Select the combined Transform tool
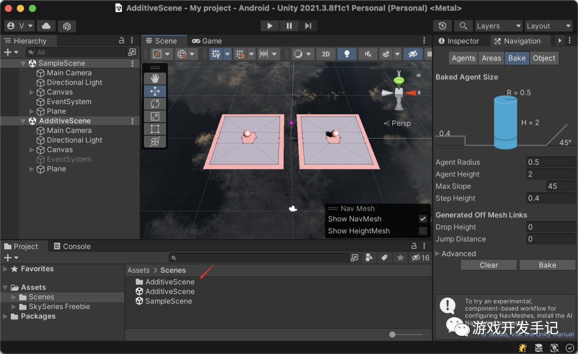This screenshot has width=578, height=354. pos(155,142)
